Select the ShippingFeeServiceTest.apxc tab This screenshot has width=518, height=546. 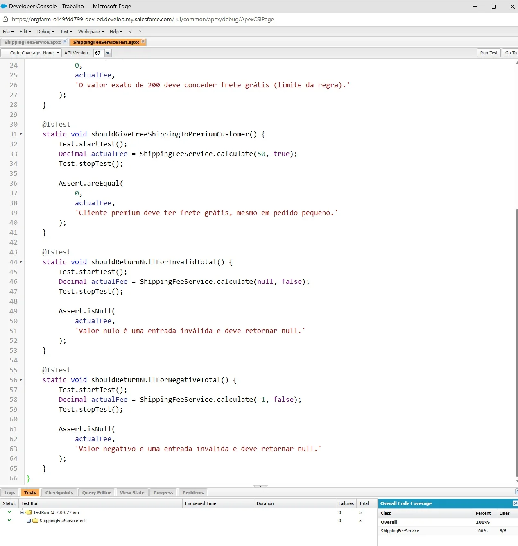coord(106,42)
